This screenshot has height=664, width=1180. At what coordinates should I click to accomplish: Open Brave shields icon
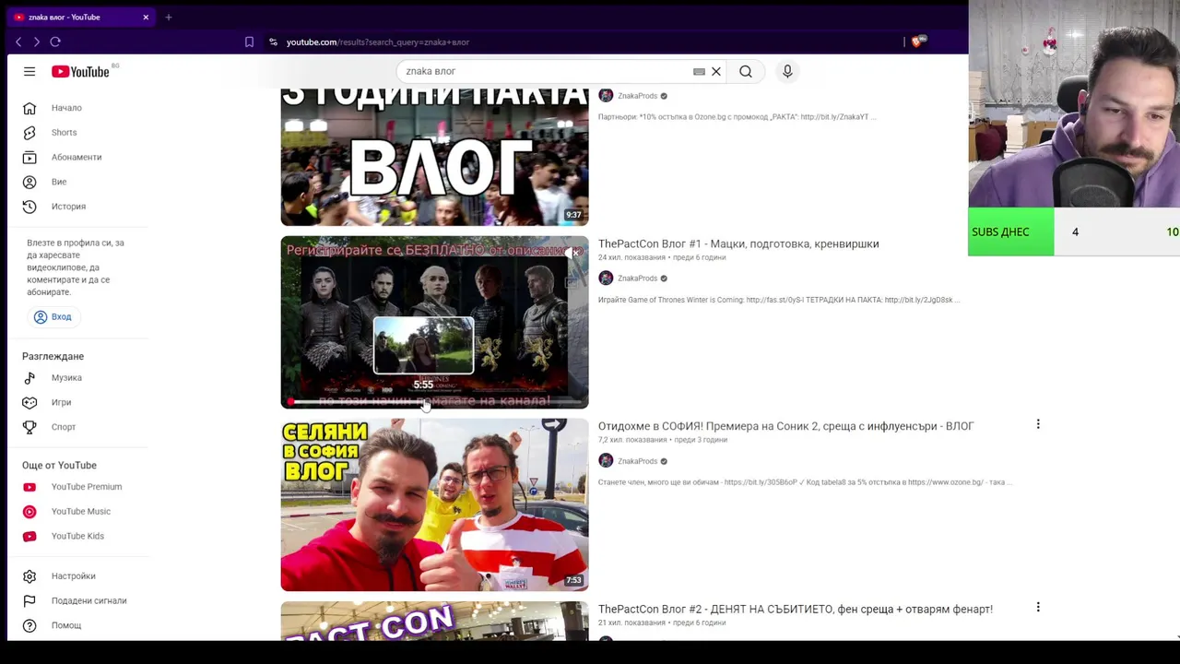(x=918, y=41)
